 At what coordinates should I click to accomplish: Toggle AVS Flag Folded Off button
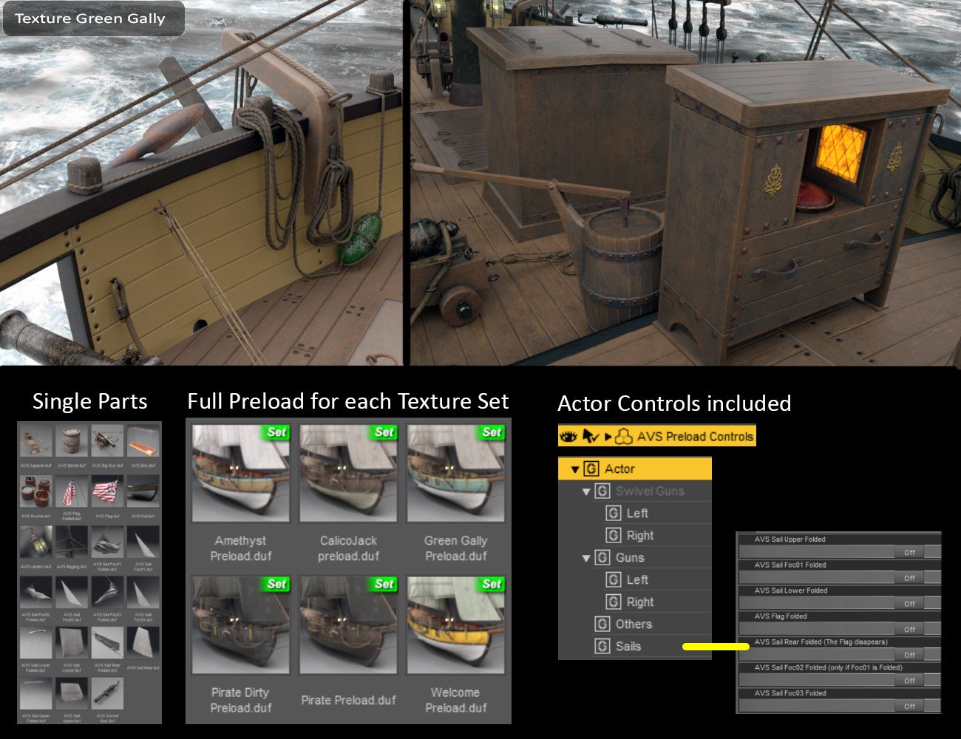(909, 629)
